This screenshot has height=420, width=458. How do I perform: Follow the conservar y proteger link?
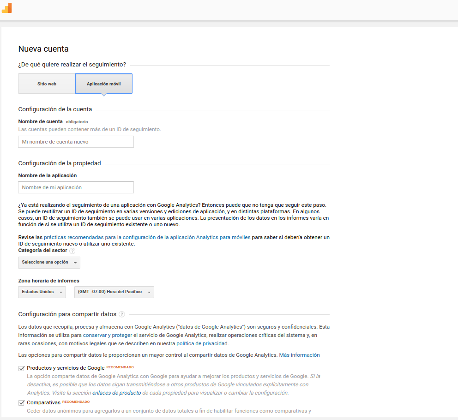click(x=108, y=335)
